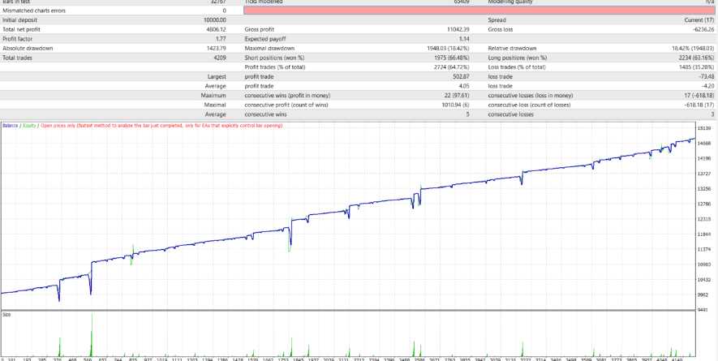Screen dimensions: 718x361
Task: Select the average consecutive wins value 5
Action: (x=467, y=114)
